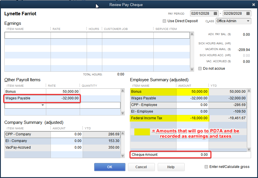Screen dimensions: 258x178
Task: Click the SERVICE ITEM column header
Action: (166, 29)
